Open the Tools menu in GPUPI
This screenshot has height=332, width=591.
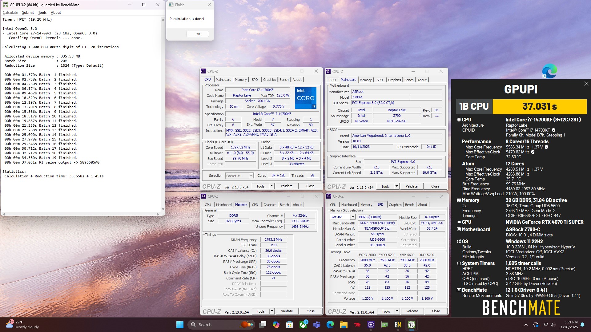pos(42,13)
